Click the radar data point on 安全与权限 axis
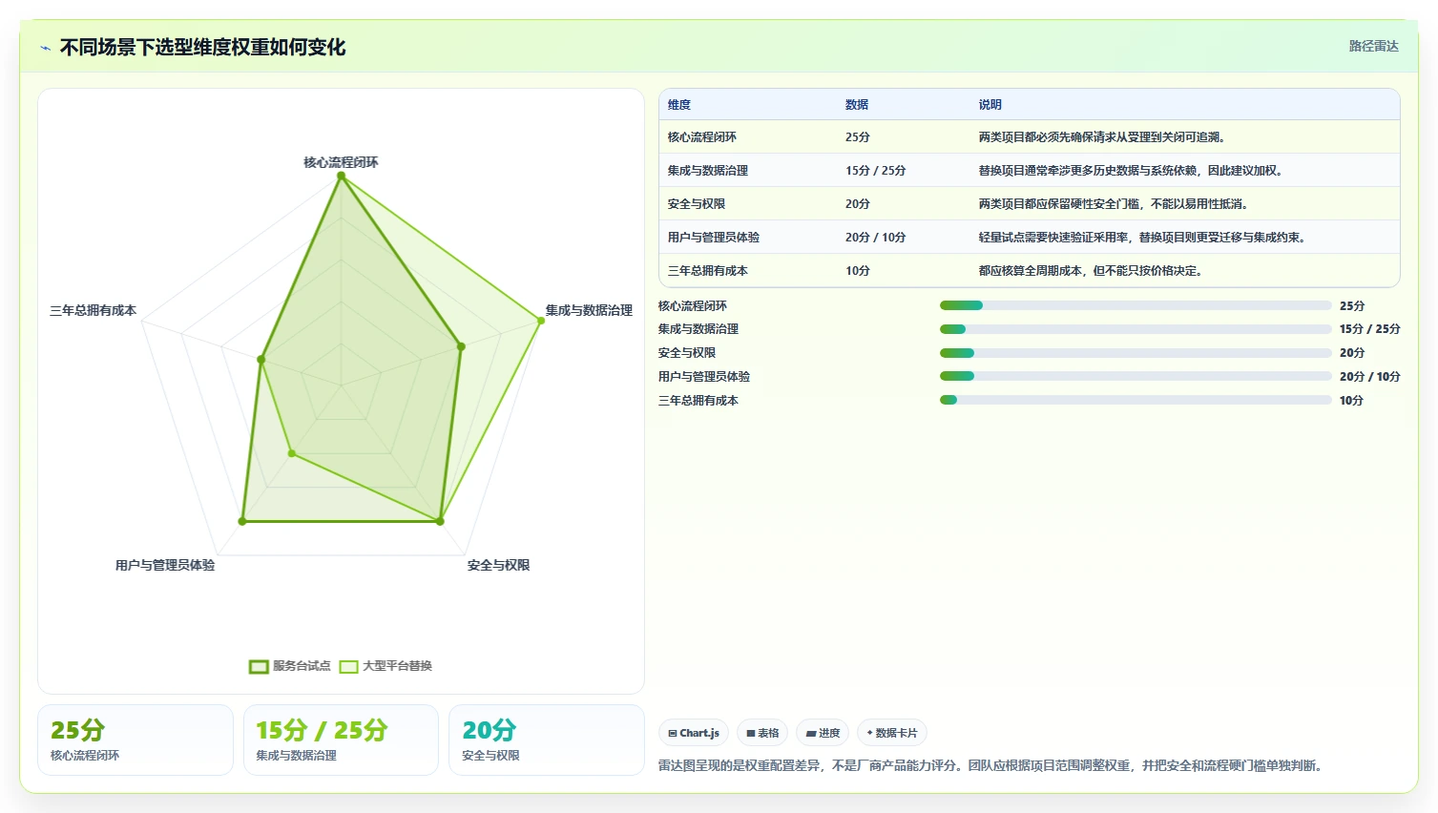Image resolution: width=1438 pixels, height=813 pixels. [x=440, y=521]
